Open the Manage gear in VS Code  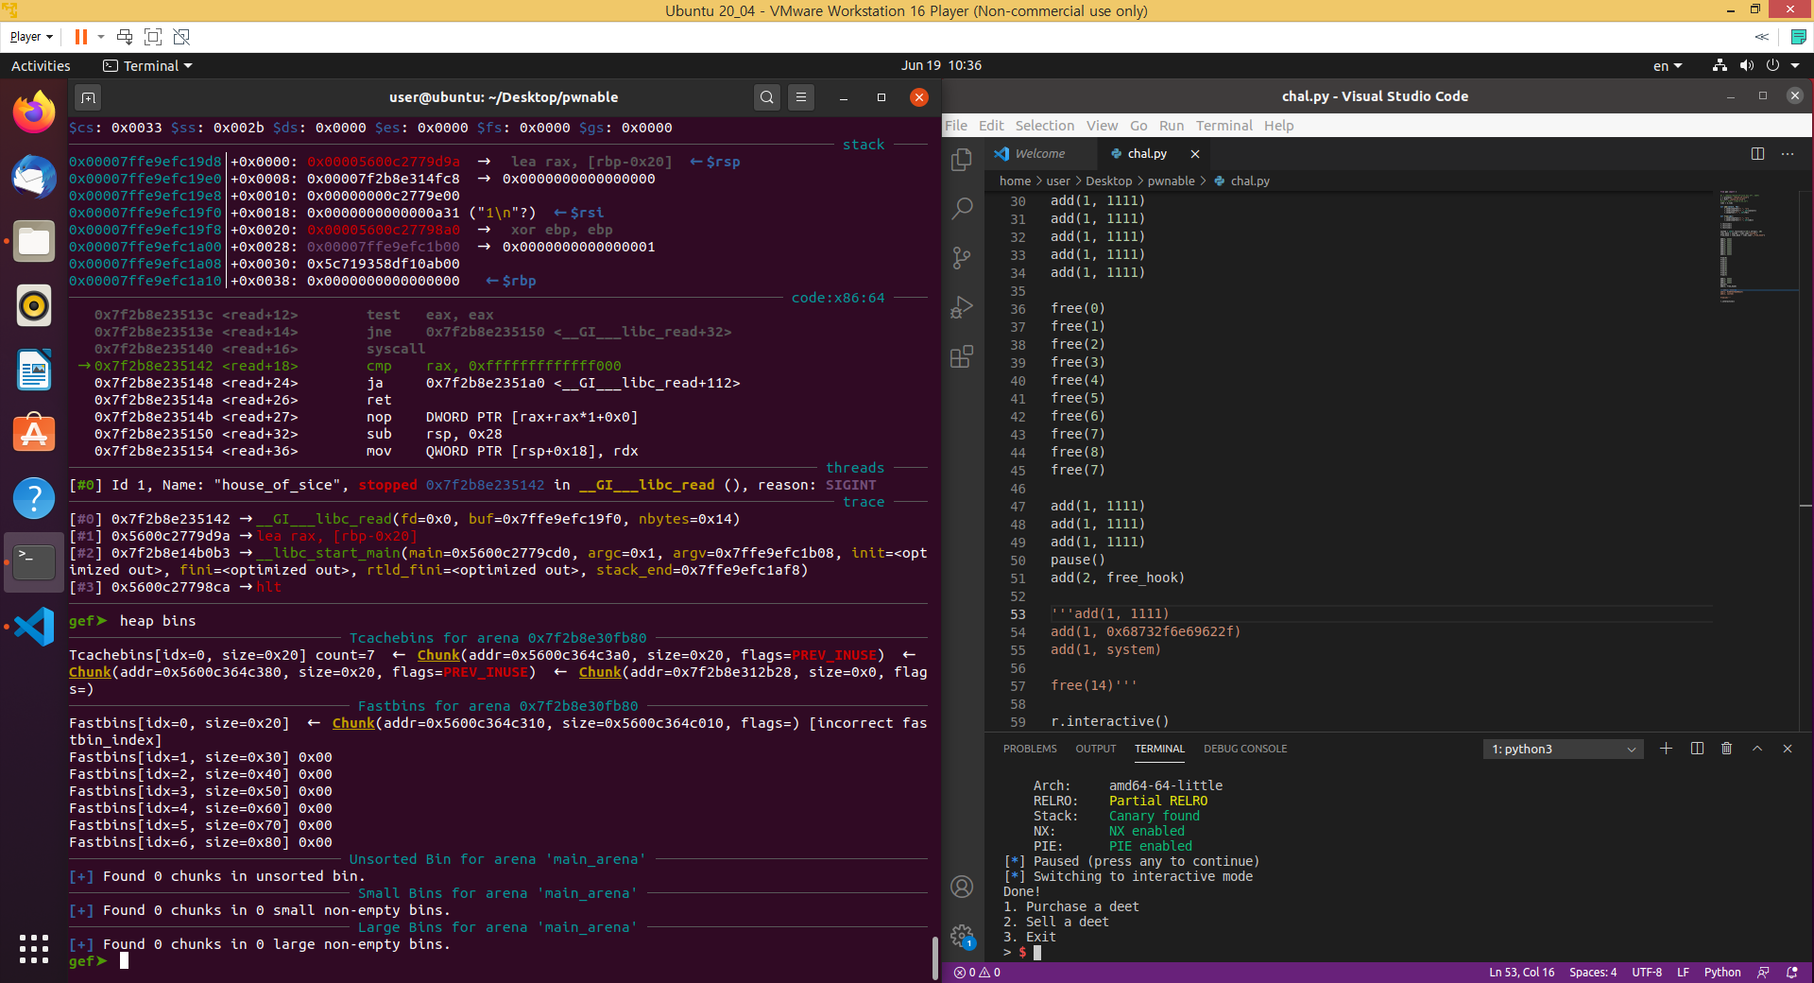click(962, 936)
